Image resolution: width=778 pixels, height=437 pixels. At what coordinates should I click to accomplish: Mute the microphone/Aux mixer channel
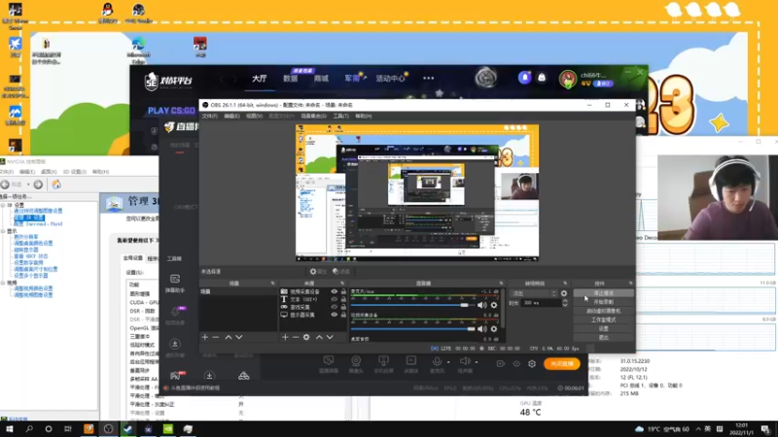[481, 305]
